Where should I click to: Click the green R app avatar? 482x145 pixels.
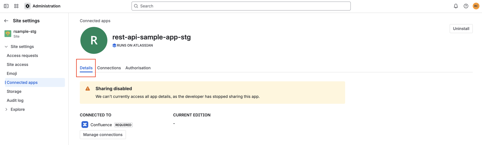point(94,40)
